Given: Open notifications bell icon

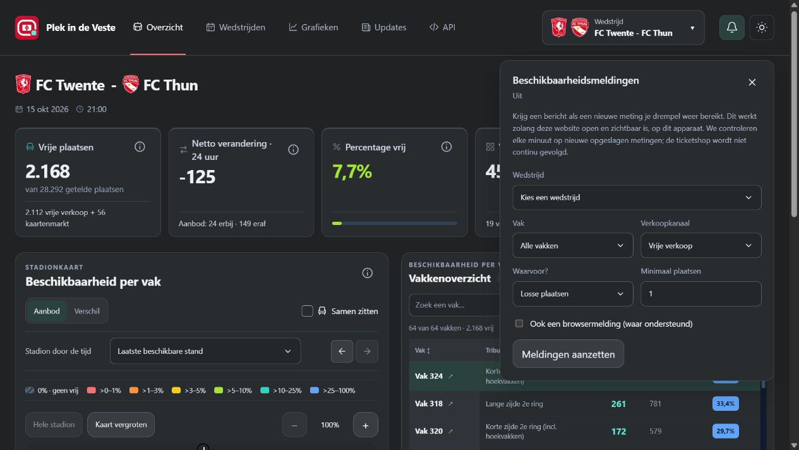Looking at the screenshot, I should pyautogui.click(x=732, y=27).
